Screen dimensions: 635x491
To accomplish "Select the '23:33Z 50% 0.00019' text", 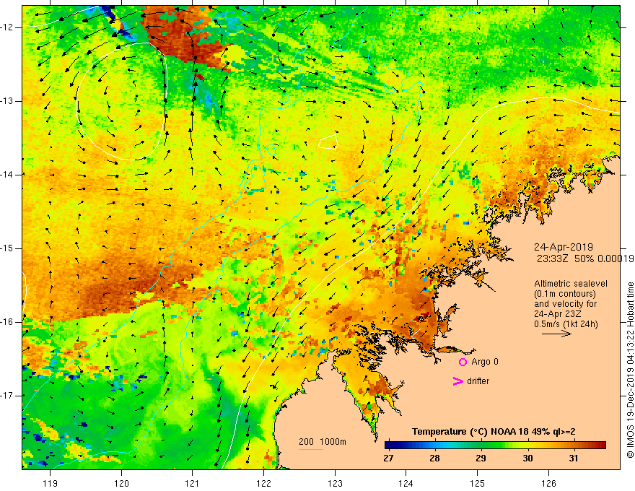I will tap(584, 258).
